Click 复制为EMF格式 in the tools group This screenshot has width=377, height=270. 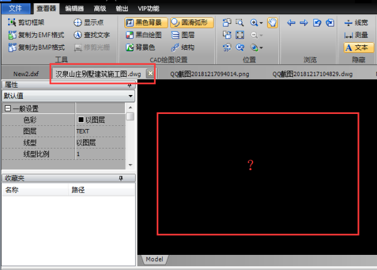pyautogui.click(x=36, y=35)
